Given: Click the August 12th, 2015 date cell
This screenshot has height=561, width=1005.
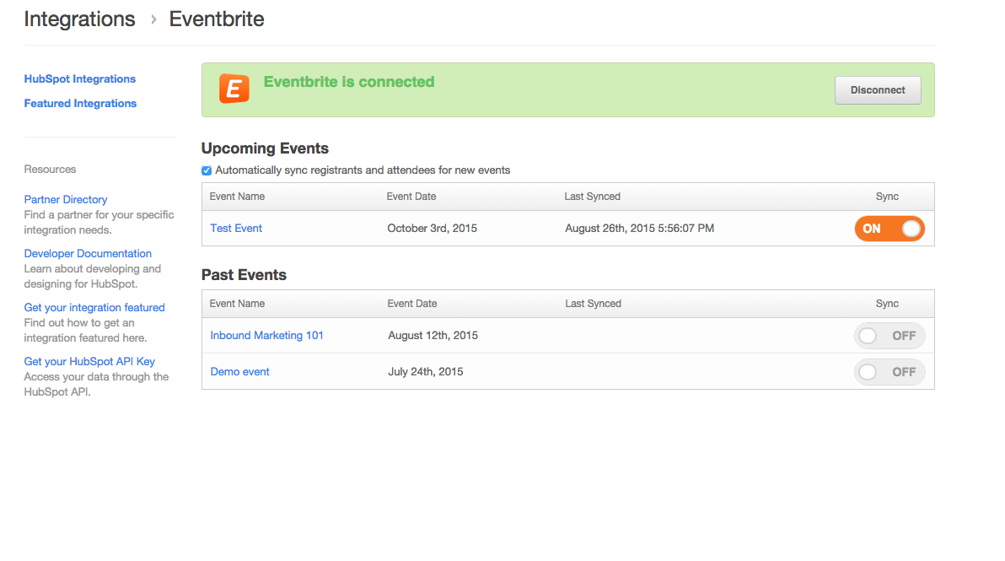Looking at the screenshot, I should click(433, 335).
